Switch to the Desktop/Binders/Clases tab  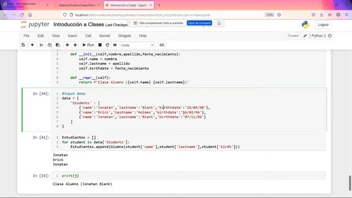(77, 5)
